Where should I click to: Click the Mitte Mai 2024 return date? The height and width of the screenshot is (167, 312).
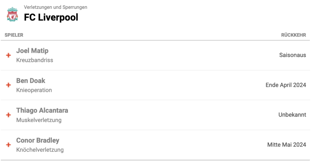286,145
